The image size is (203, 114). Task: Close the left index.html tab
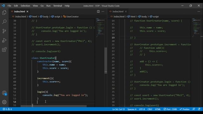(x=28, y=11)
